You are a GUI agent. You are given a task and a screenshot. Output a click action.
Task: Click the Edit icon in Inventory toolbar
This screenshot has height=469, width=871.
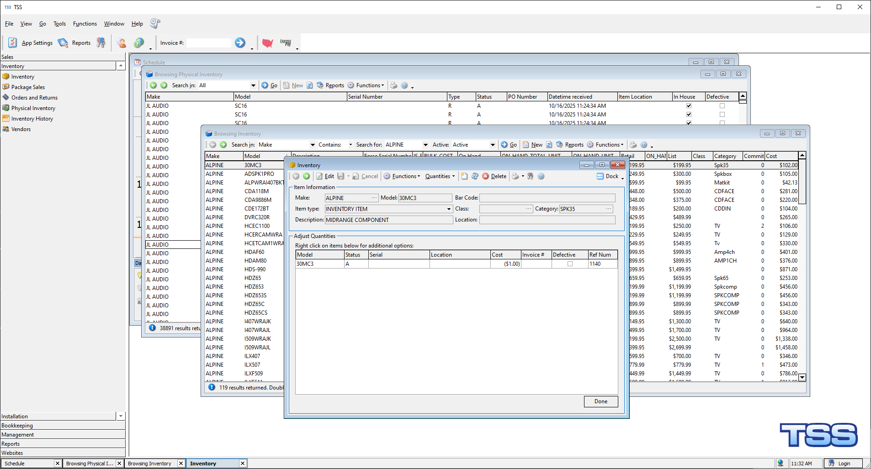[x=320, y=176]
